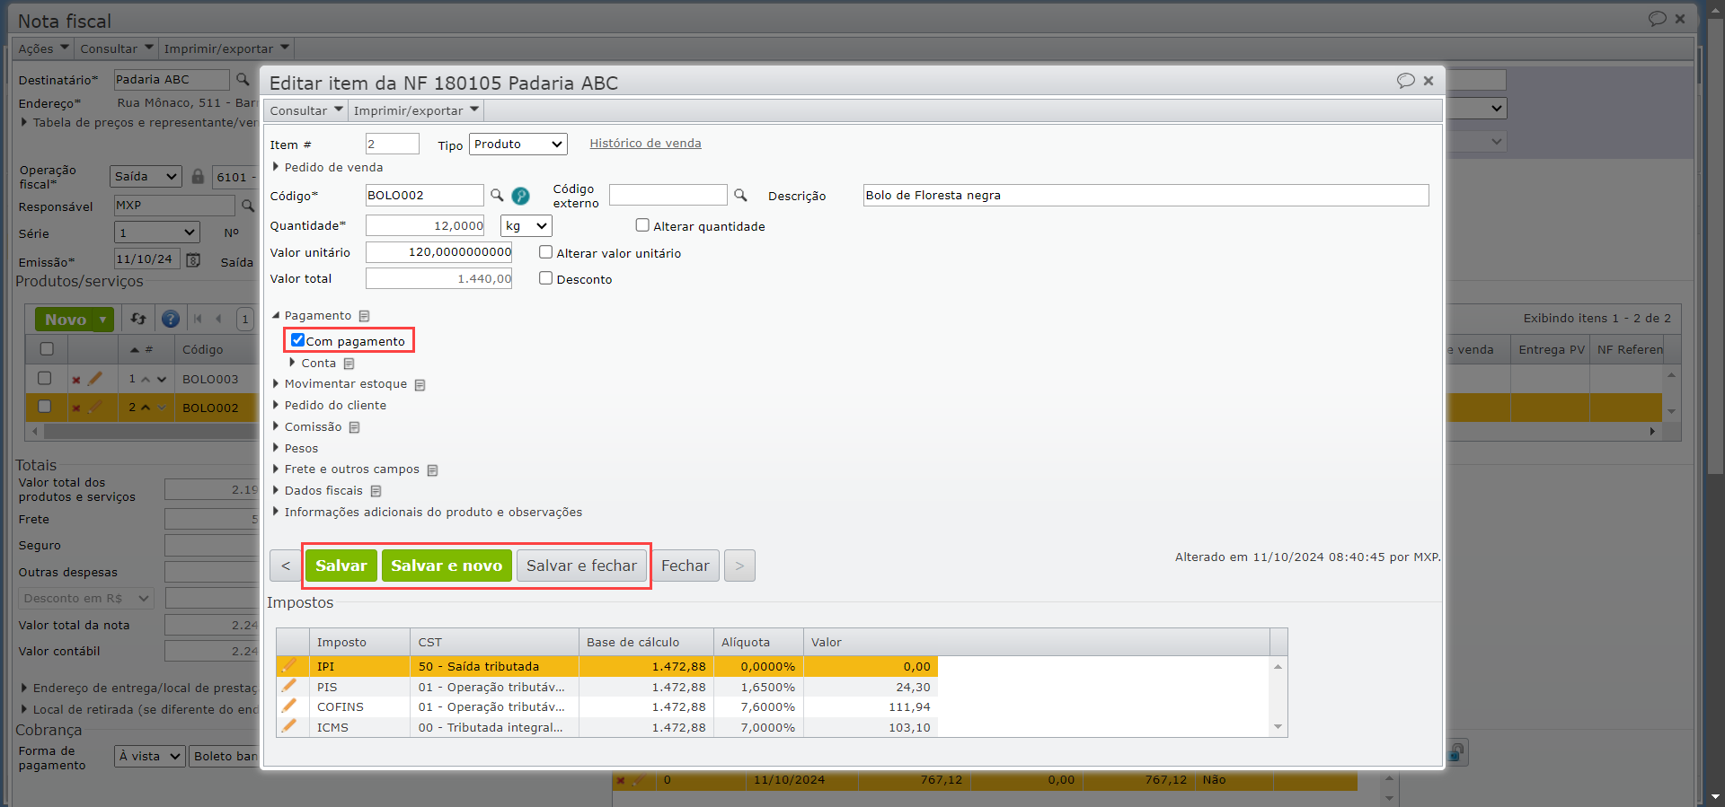The height and width of the screenshot is (807, 1725).
Task: Select the BOLO003 row checkbox
Action: [x=45, y=379]
